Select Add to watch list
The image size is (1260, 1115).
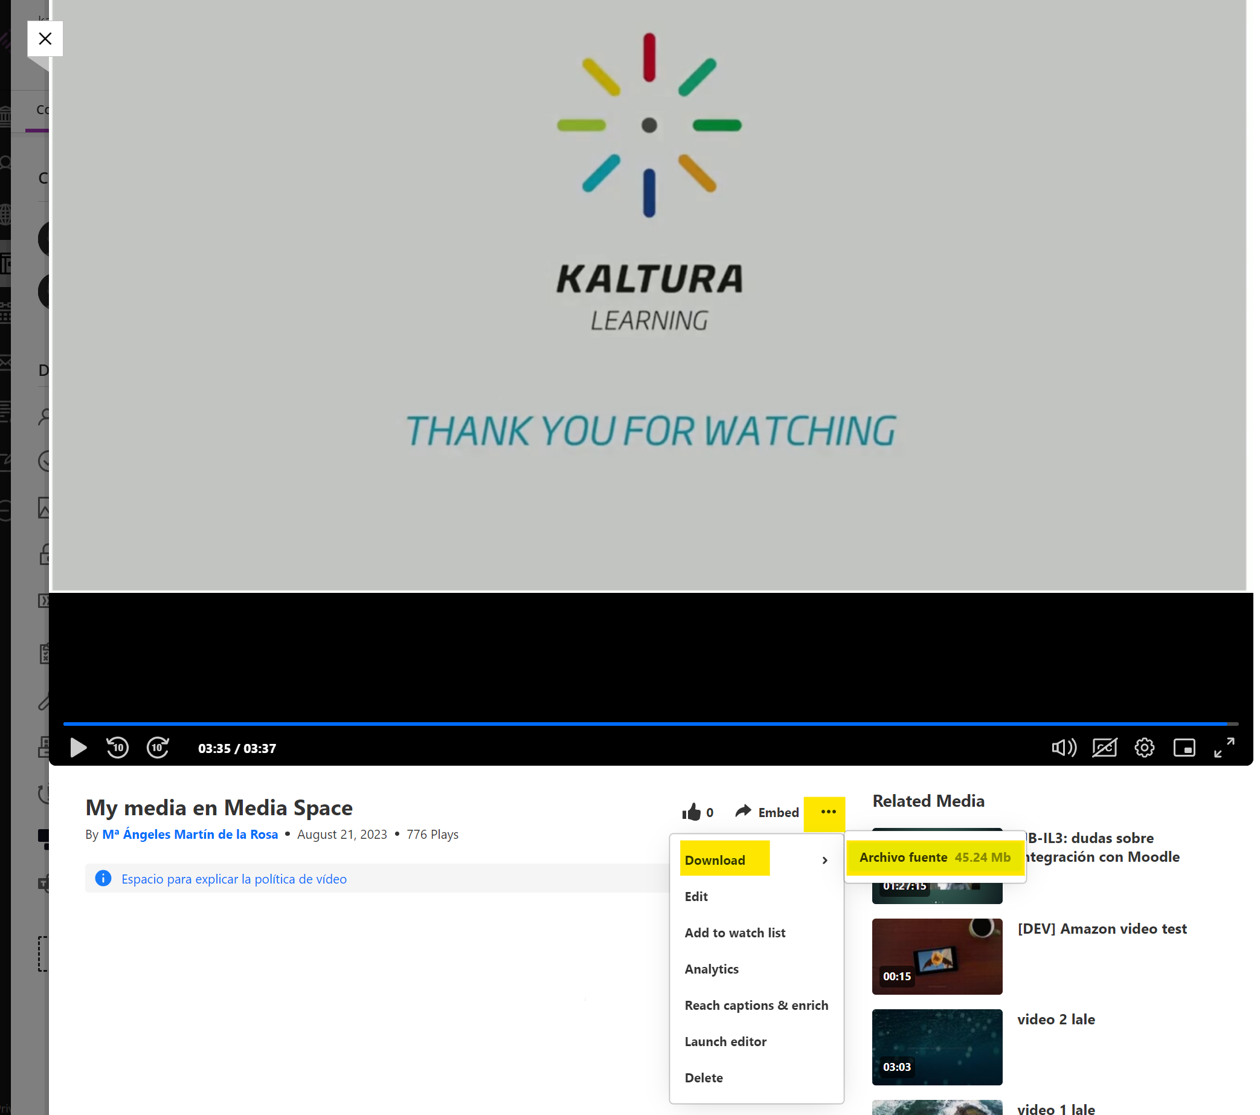click(734, 932)
